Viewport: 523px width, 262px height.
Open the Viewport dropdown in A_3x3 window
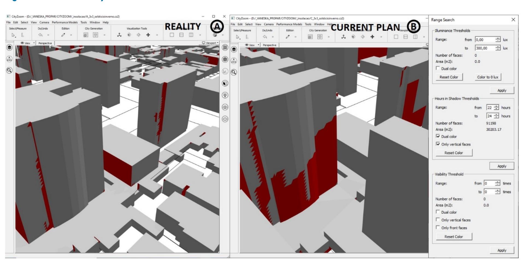210,43
